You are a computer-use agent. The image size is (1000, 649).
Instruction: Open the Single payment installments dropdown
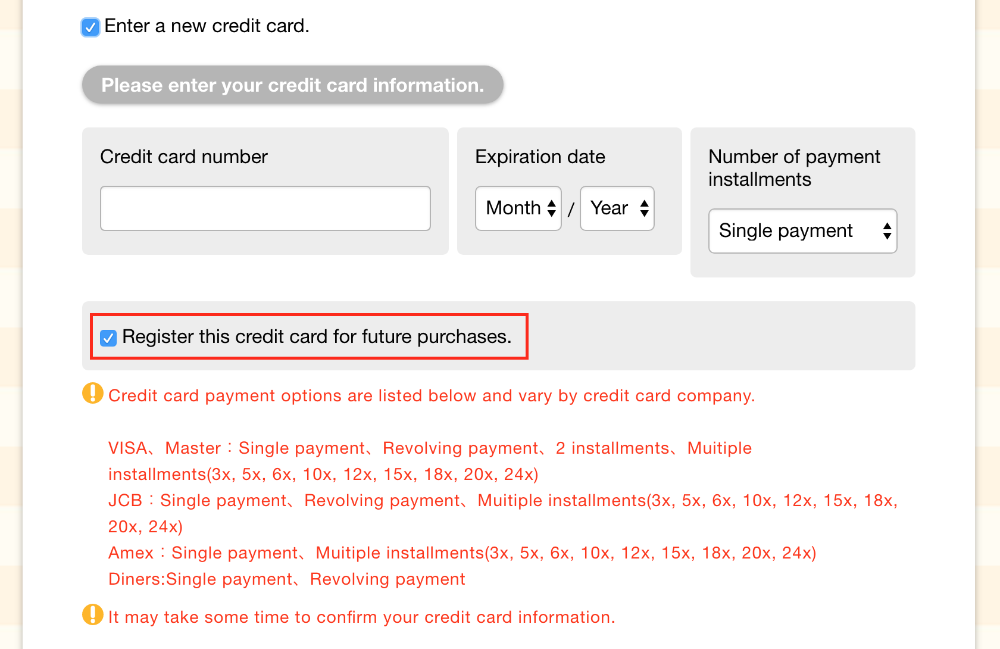point(802,231)
